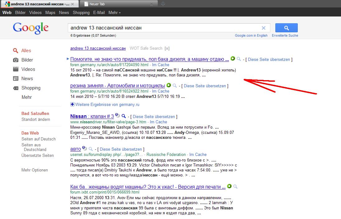Open 'Google.com in English' link
Image resolution: width=341 pixels, height=219 pixels.
[x=251, y=35]
